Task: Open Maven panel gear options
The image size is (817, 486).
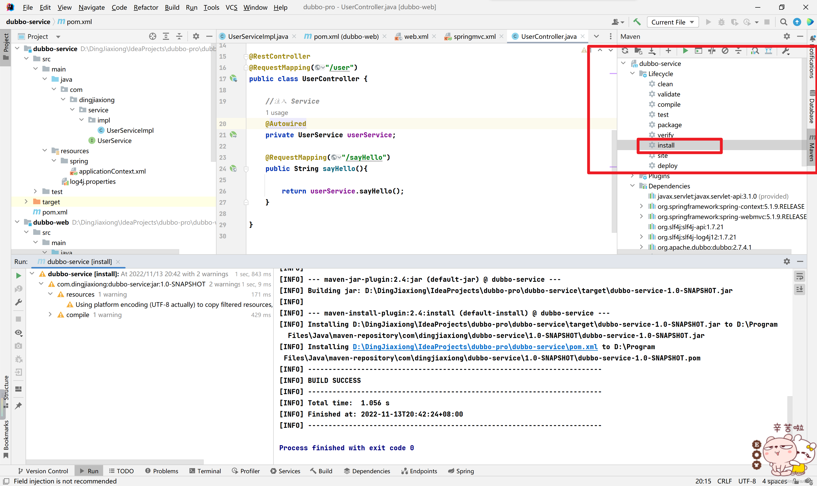Action: [787, 36]
